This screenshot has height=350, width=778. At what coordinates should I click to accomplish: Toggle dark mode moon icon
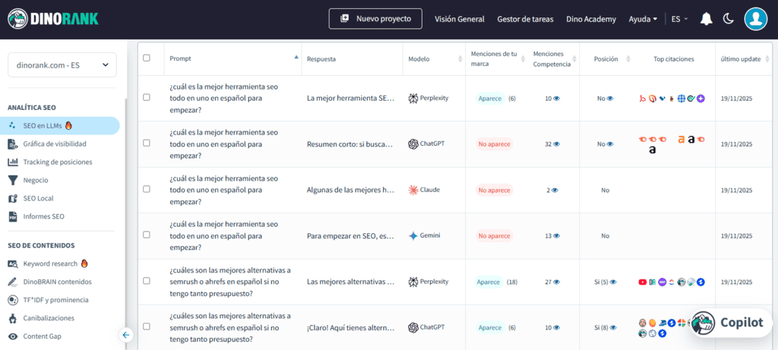click(x=728, y=19)
